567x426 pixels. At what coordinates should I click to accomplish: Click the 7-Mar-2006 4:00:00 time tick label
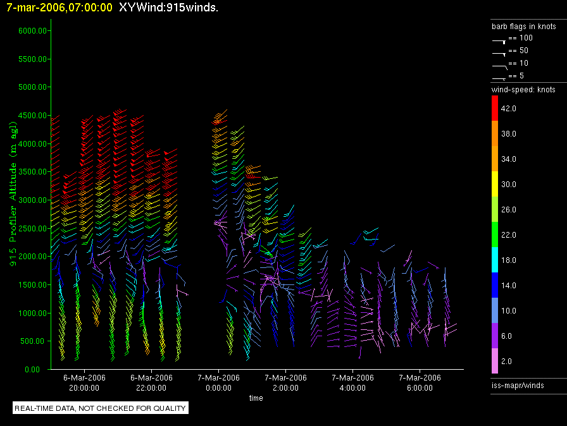[x=352, y=382]
